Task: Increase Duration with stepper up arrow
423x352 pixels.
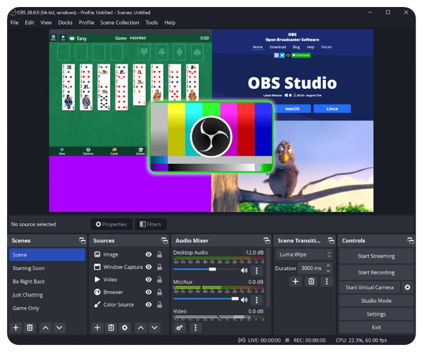Action: pyautogui.click(x=328, y=265)
